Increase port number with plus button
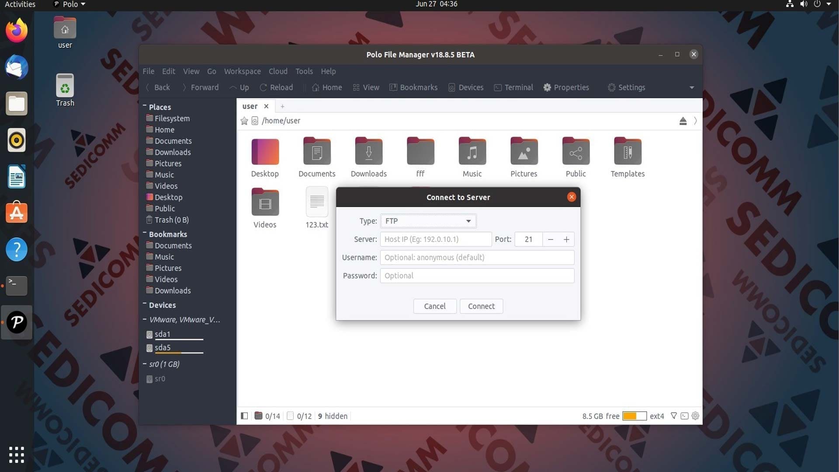This screenshot has width=839, height=472. [566, 239]
